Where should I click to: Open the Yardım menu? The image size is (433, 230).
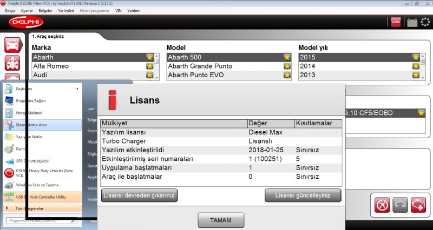(133, 11)
